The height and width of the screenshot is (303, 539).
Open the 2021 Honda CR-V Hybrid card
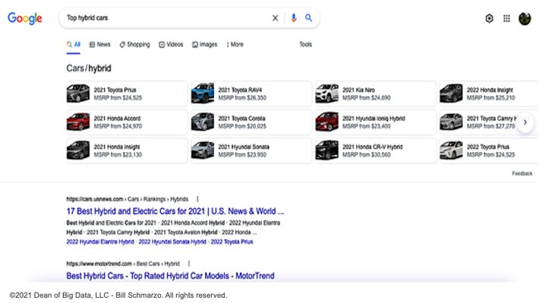tap(376, 150)
